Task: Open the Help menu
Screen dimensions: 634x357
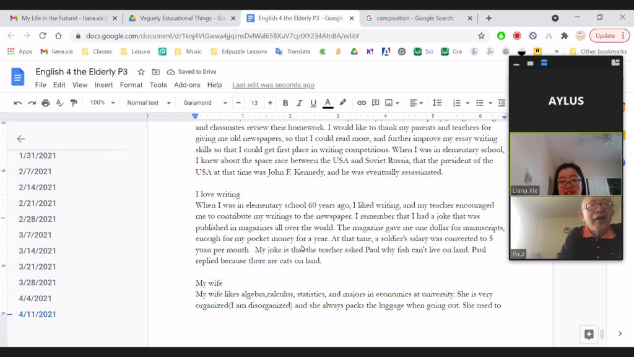Action: [x=214, y=85]
